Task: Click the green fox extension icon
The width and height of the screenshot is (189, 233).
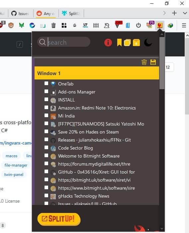Action: click(x=22, y=25)
